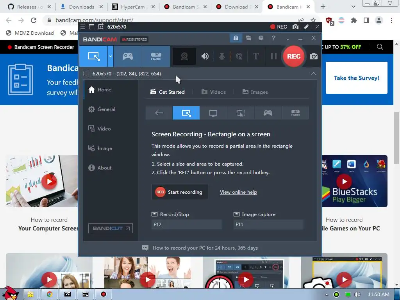Switch to the Get Started tab
This screenshot has width=400, height=300.
pos(168,92)
